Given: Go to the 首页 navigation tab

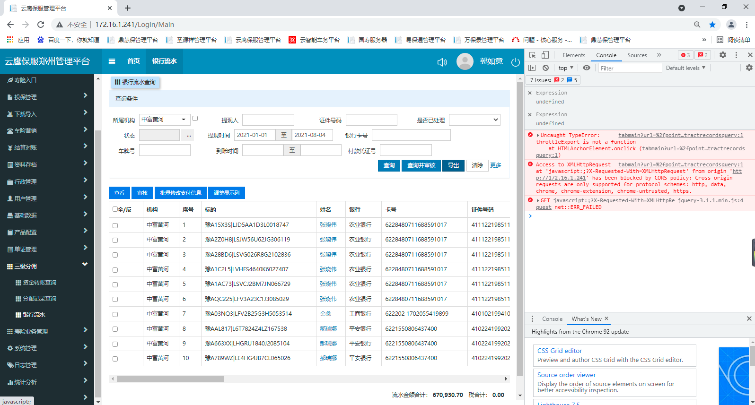Looking at the screenshot, I should click(x=133, y=61).
